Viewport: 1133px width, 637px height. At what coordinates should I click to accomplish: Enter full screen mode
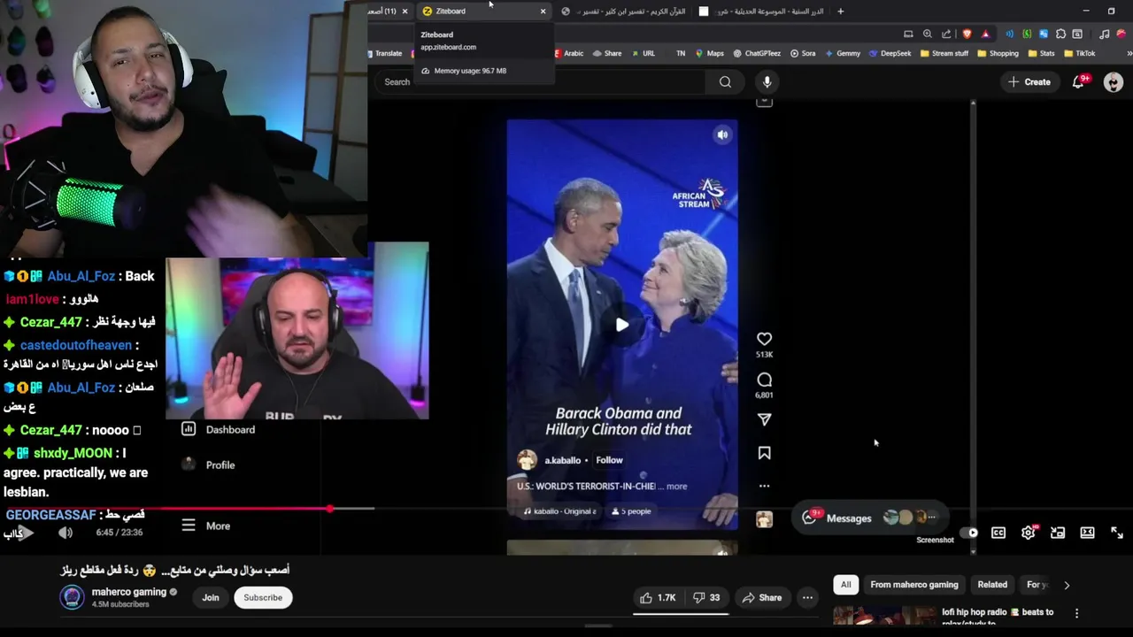click(x=1117, y=533)
